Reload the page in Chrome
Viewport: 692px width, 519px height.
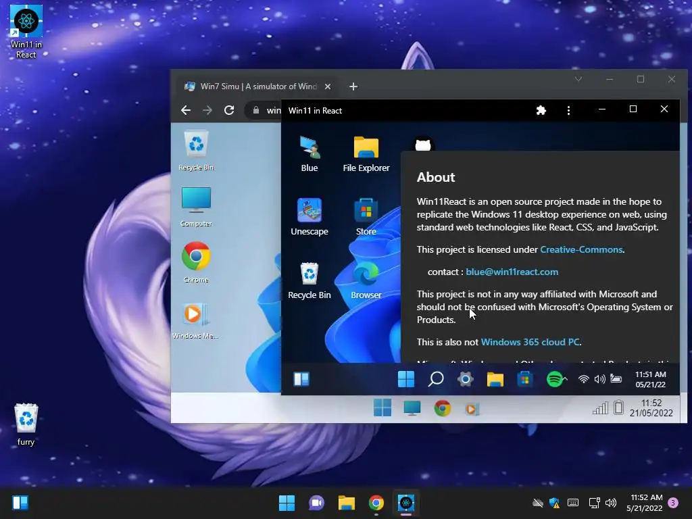(228, 110)
